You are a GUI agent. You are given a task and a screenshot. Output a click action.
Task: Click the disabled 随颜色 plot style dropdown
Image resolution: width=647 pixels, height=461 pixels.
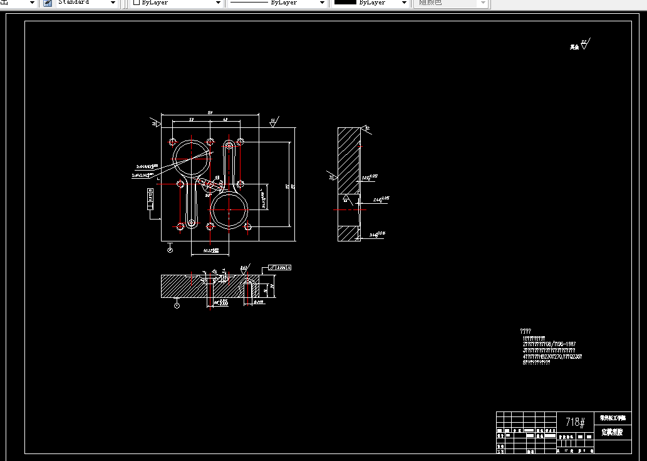click(x=451, y=3)
